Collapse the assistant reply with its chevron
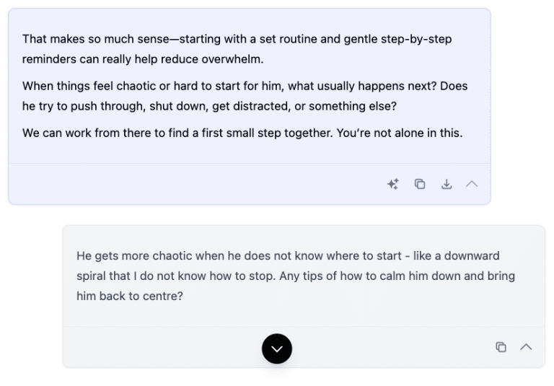The width and height of the screenshot is (554, 386). point(472,184)
